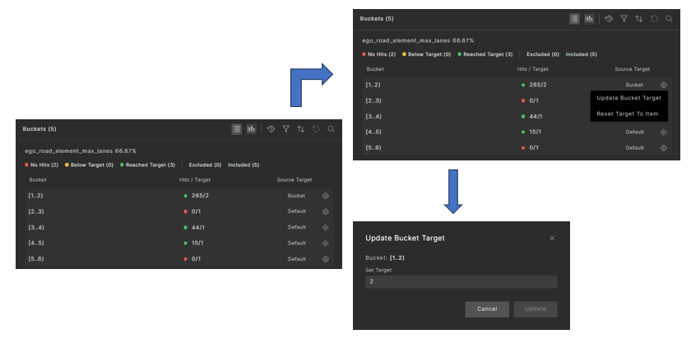Click sort arrows icon in panel without context menu

pyautogui.click(x=301, y=129)
